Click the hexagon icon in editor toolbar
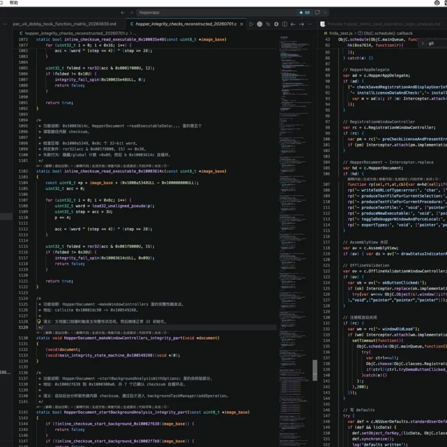Screen dimensions: 447x447 (276, 24)
